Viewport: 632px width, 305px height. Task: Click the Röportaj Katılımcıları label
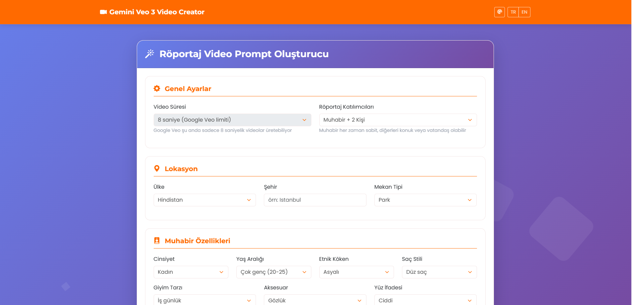tap(347, 107)
